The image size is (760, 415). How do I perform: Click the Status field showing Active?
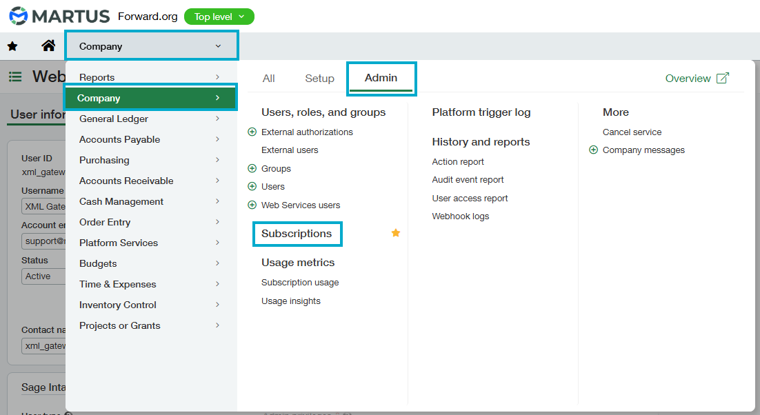click(43, 276)
